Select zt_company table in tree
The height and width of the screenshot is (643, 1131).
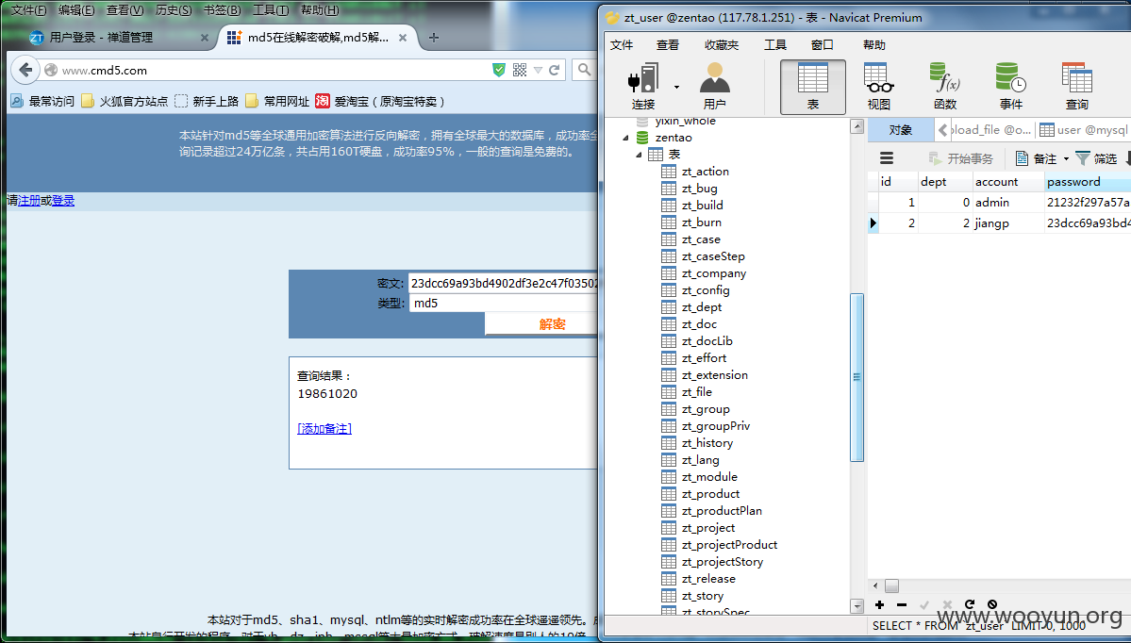713,273
